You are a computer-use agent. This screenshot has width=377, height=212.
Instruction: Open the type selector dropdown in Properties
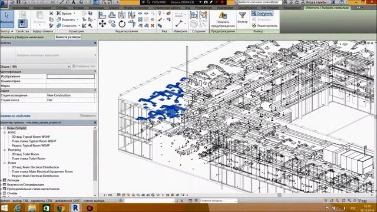[95, 55]
